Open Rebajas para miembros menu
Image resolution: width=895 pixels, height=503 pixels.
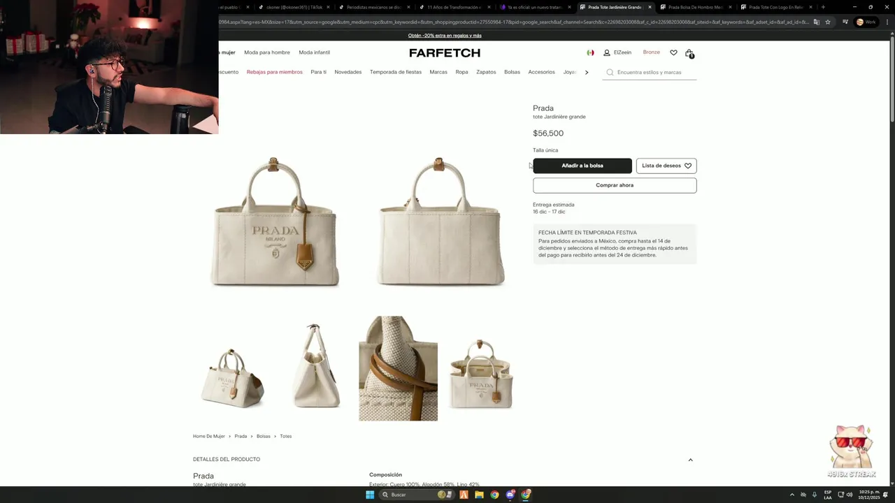275,72
